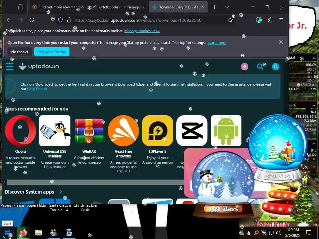Open the WinRAR app icon

click(89, 131)
